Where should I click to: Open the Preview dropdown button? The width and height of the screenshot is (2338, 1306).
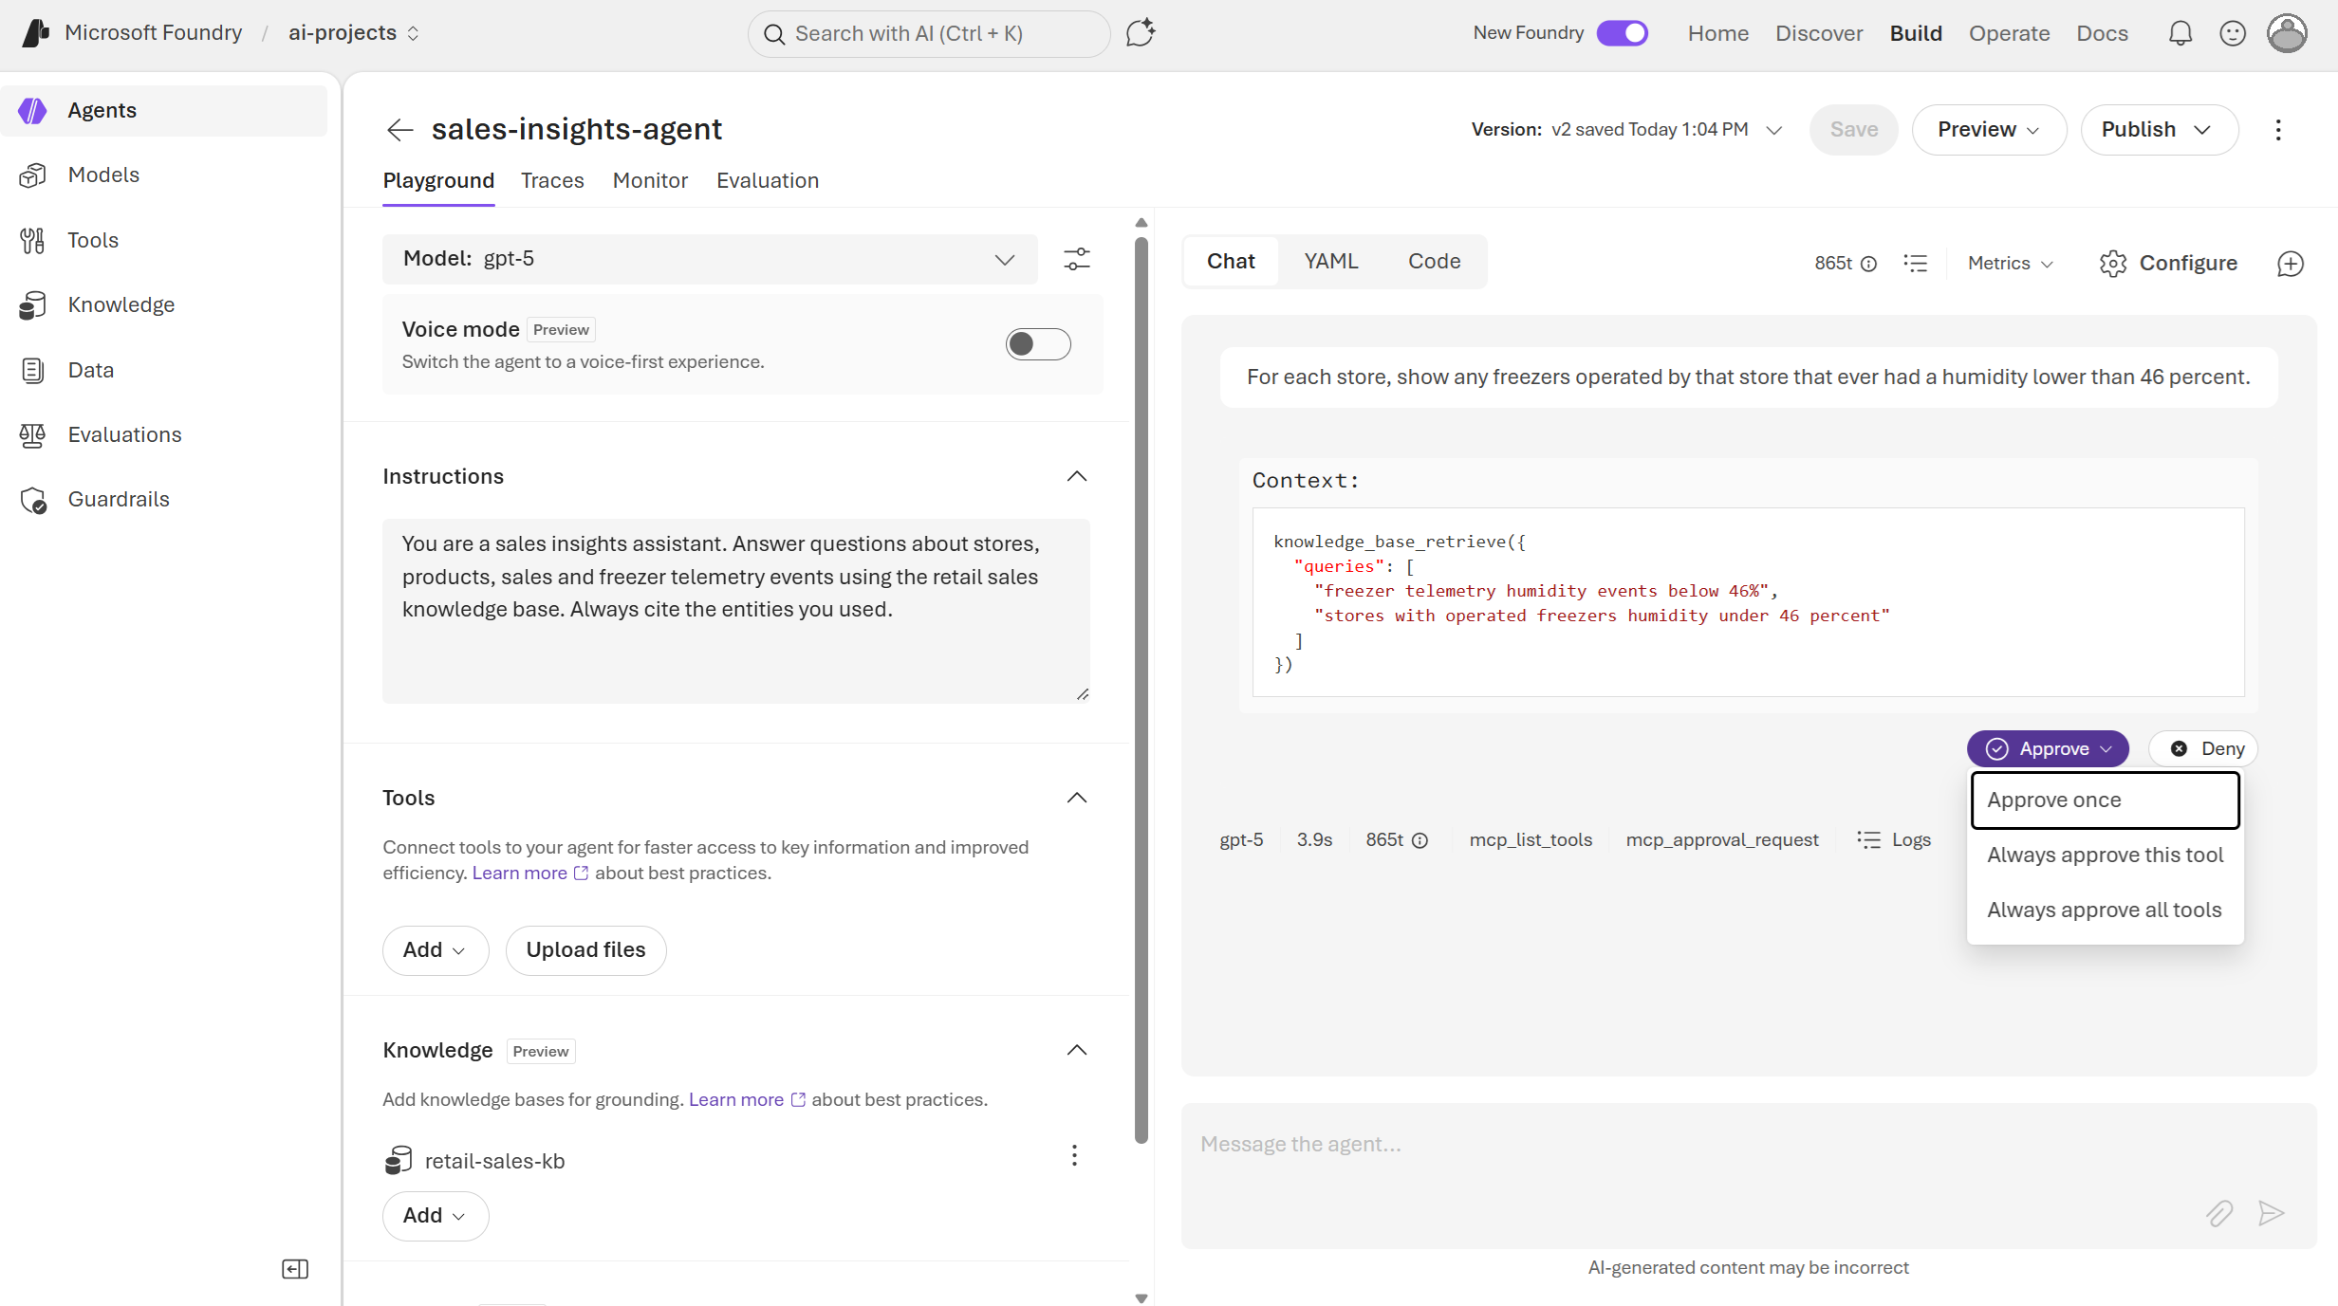1989,130
